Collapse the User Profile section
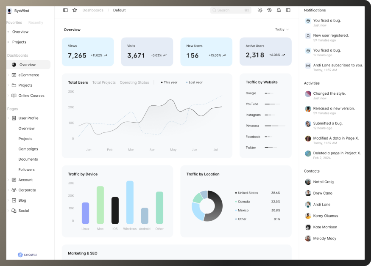This screenshot has height=266, width=371. [x=8, y=118]
